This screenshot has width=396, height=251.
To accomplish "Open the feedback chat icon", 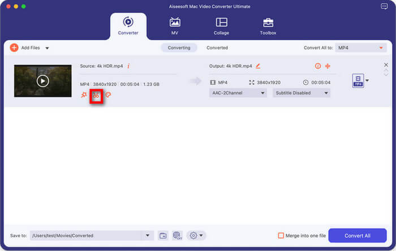I will point(384,6).
